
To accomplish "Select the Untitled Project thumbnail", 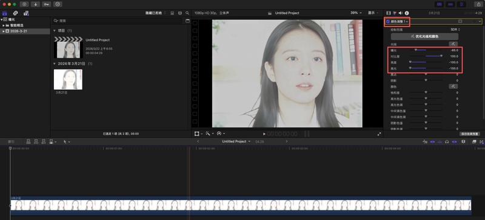I will coord(68,48).
